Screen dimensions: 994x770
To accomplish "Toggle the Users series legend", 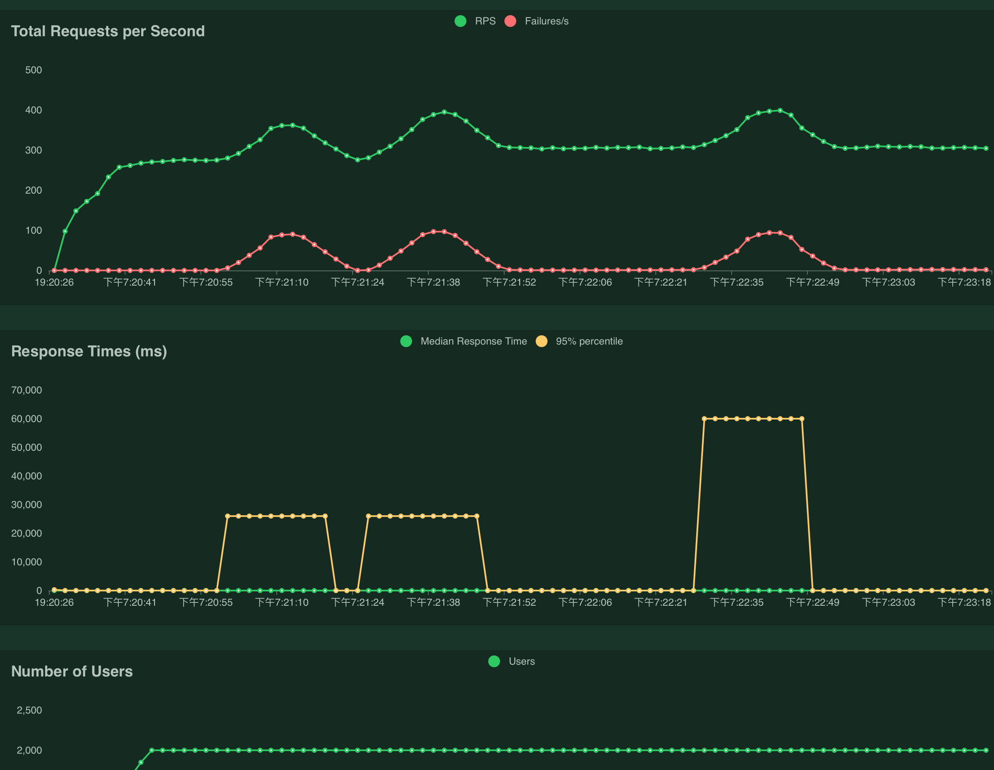I will tap(511, 661).
